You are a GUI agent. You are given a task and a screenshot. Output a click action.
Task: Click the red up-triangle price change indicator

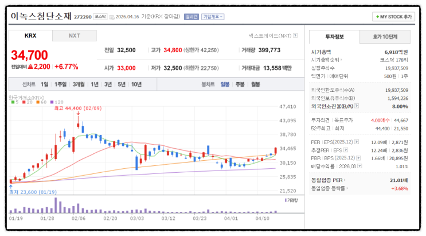pyautogui.click(x=30, y=67)
